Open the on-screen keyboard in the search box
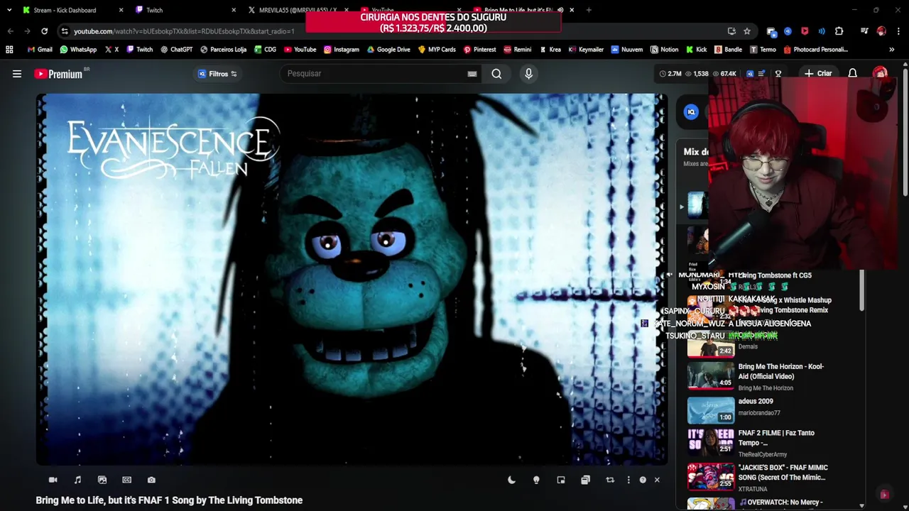The height and width of the screenshot is (511, 909). [472, 74]
